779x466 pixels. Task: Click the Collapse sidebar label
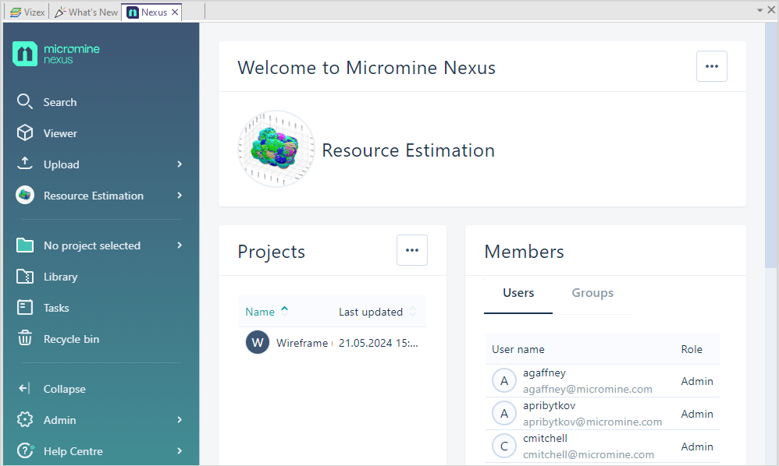click(x=65, y=389)
